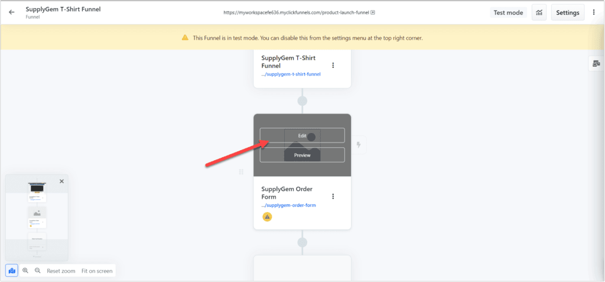This screenshot has width=605, height=282.
Task: Open SupplyGem Order Form options menu
Action: [x=333, y=196]
